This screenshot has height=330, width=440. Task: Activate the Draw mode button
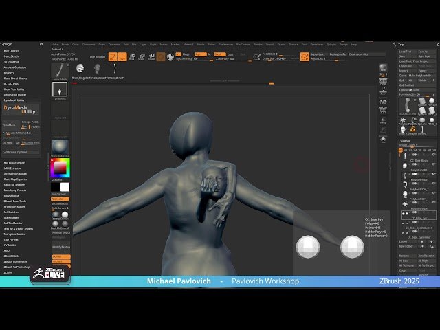(x=122, y=56)
